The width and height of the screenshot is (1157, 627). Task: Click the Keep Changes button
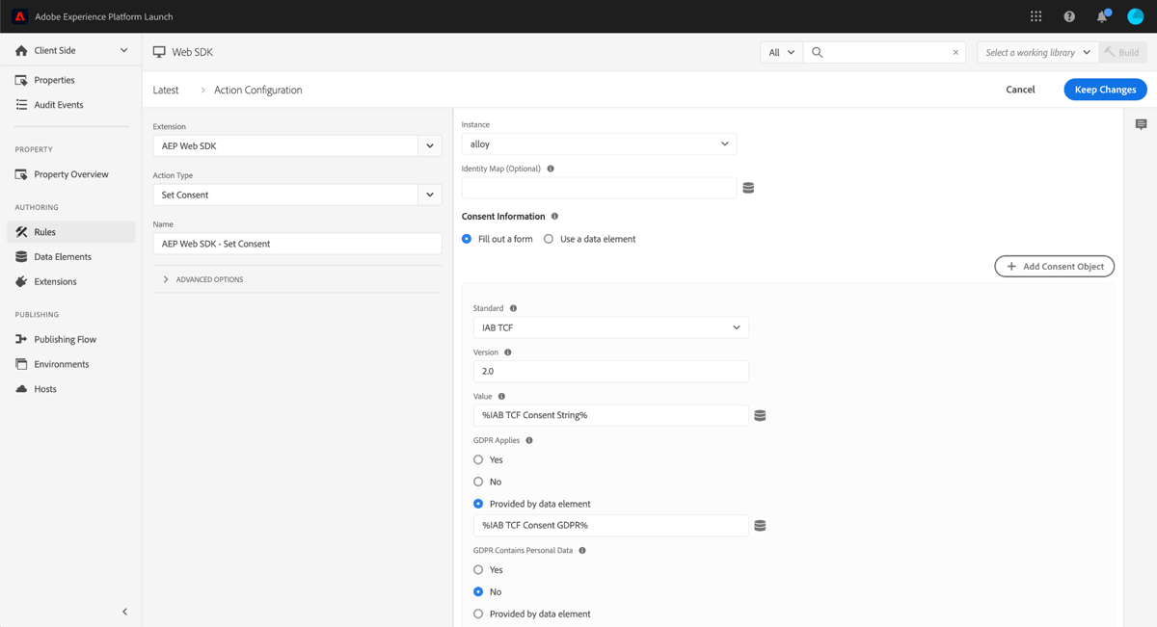point(1105,89)
